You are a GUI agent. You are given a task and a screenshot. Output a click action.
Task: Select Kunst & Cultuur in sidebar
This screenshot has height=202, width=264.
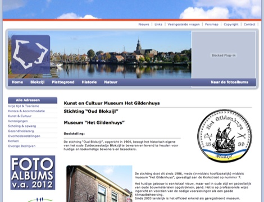pos(20,116)
